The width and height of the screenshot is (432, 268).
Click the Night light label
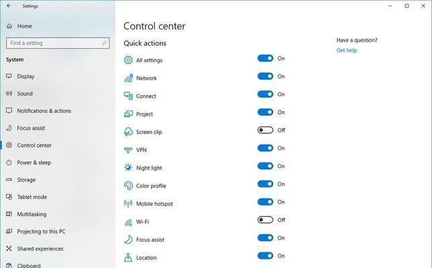(x=149, y=168)
